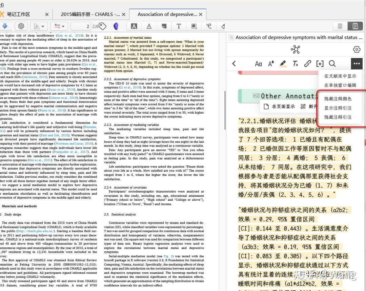Screen dimensions: 366x291
Task: Open search in the note editor toolbar
Action: [332, 63]
